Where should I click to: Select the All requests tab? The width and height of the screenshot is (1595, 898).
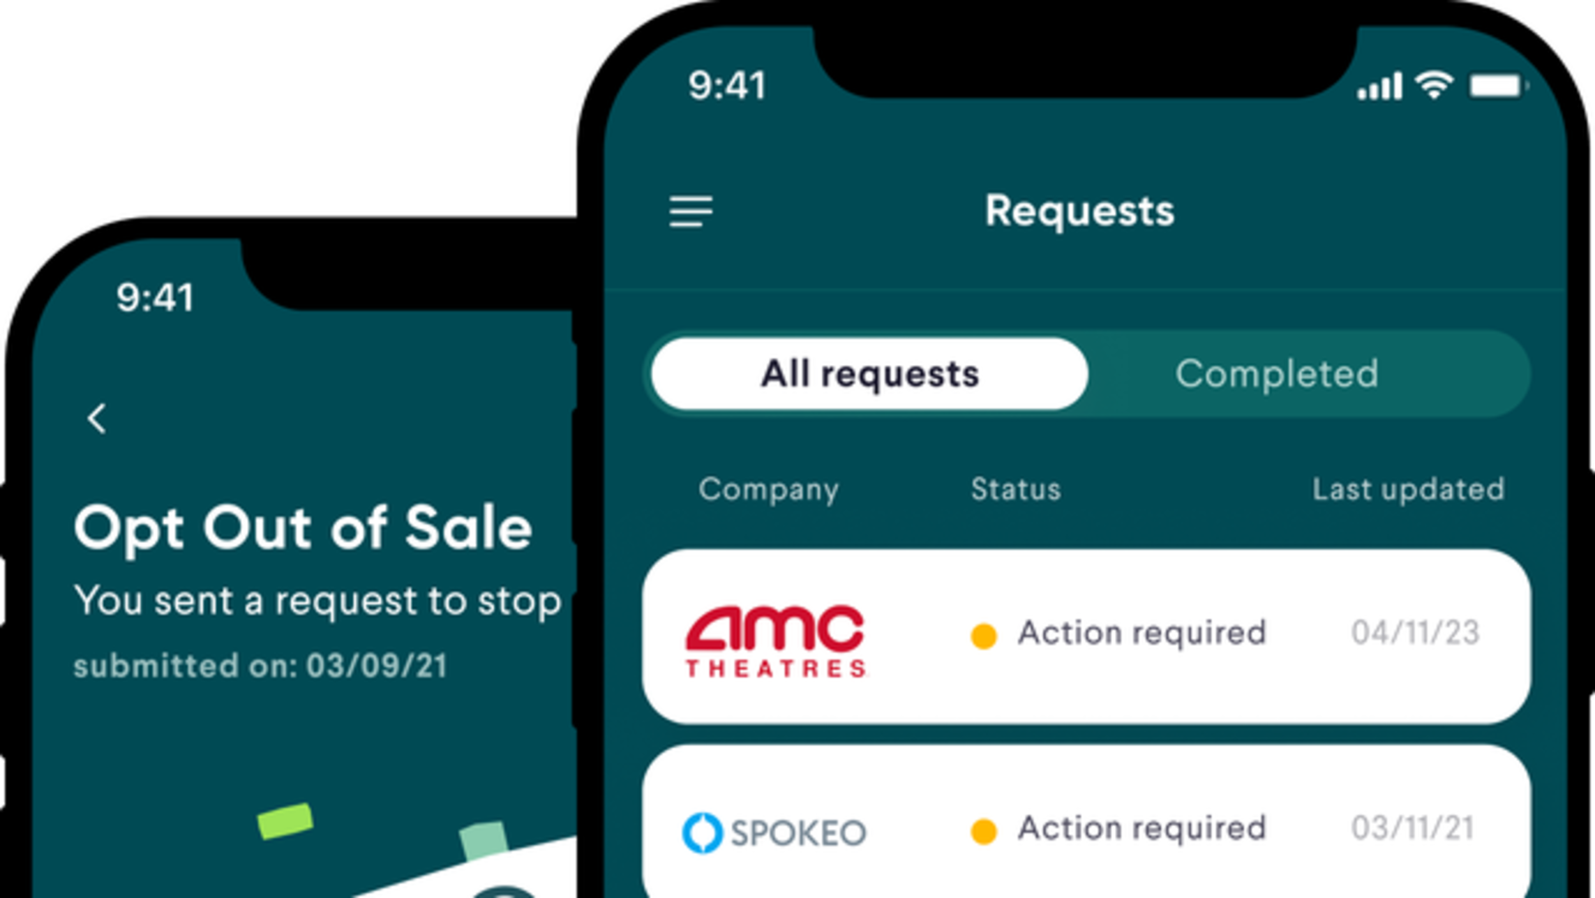coord(869,374)
